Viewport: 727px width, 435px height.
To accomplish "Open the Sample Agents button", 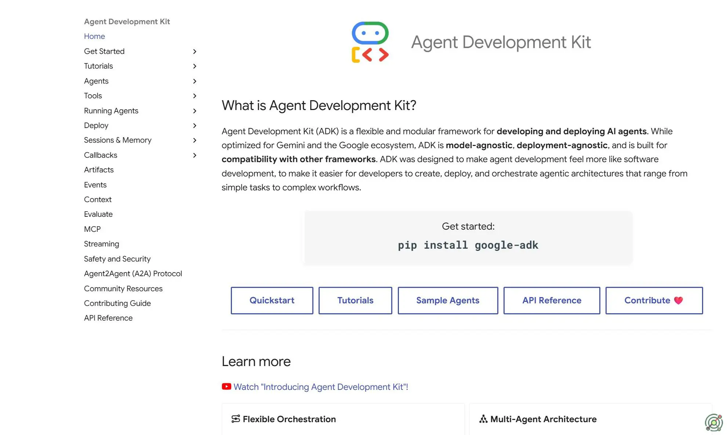I will point(448,300).
